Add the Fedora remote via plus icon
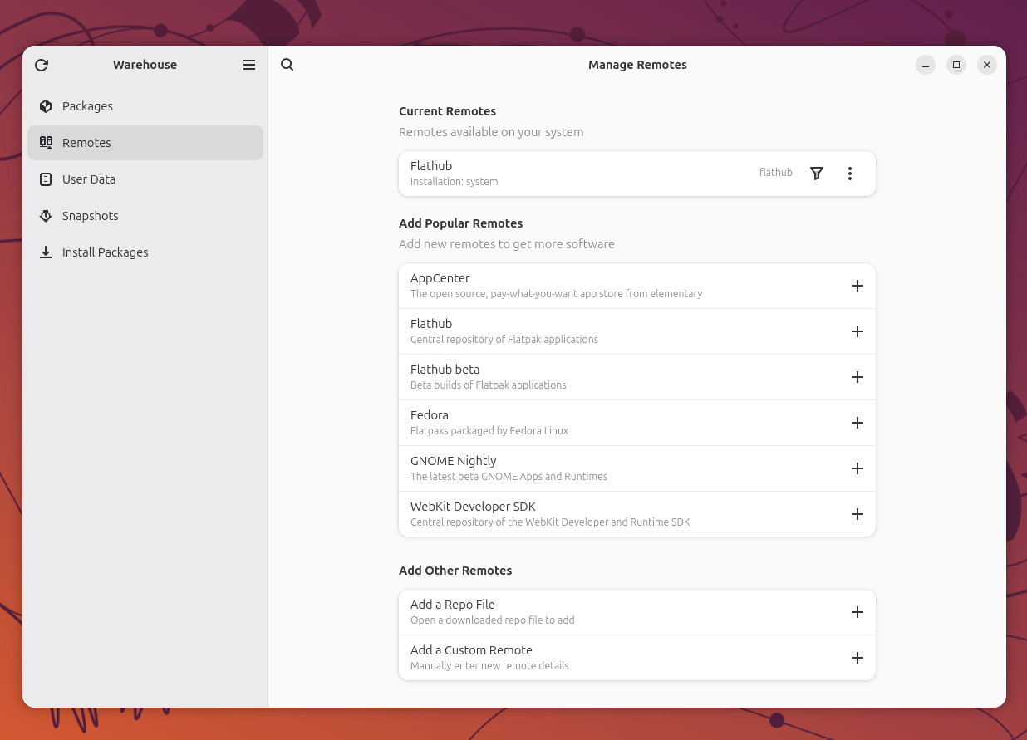 pyautogui.click(x=857, y=423)
